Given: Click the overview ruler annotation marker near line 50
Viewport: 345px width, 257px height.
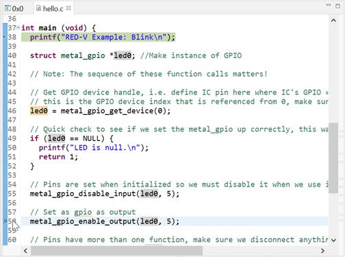Looking at the screenshot, I should tap(341, 154).
